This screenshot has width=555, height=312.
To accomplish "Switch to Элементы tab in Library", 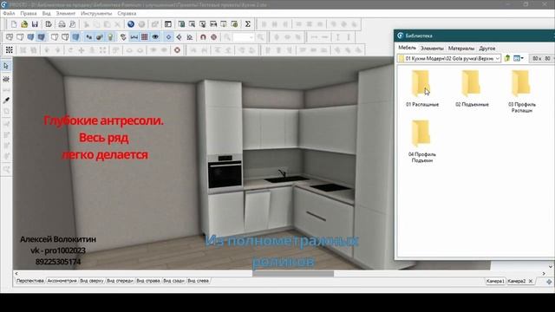I will tap(432, 49).
